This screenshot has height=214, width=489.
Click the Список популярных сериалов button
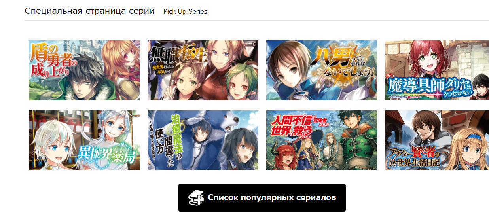262,198
